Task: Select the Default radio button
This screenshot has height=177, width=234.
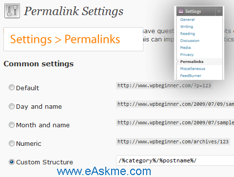Action: click(12, 87)
